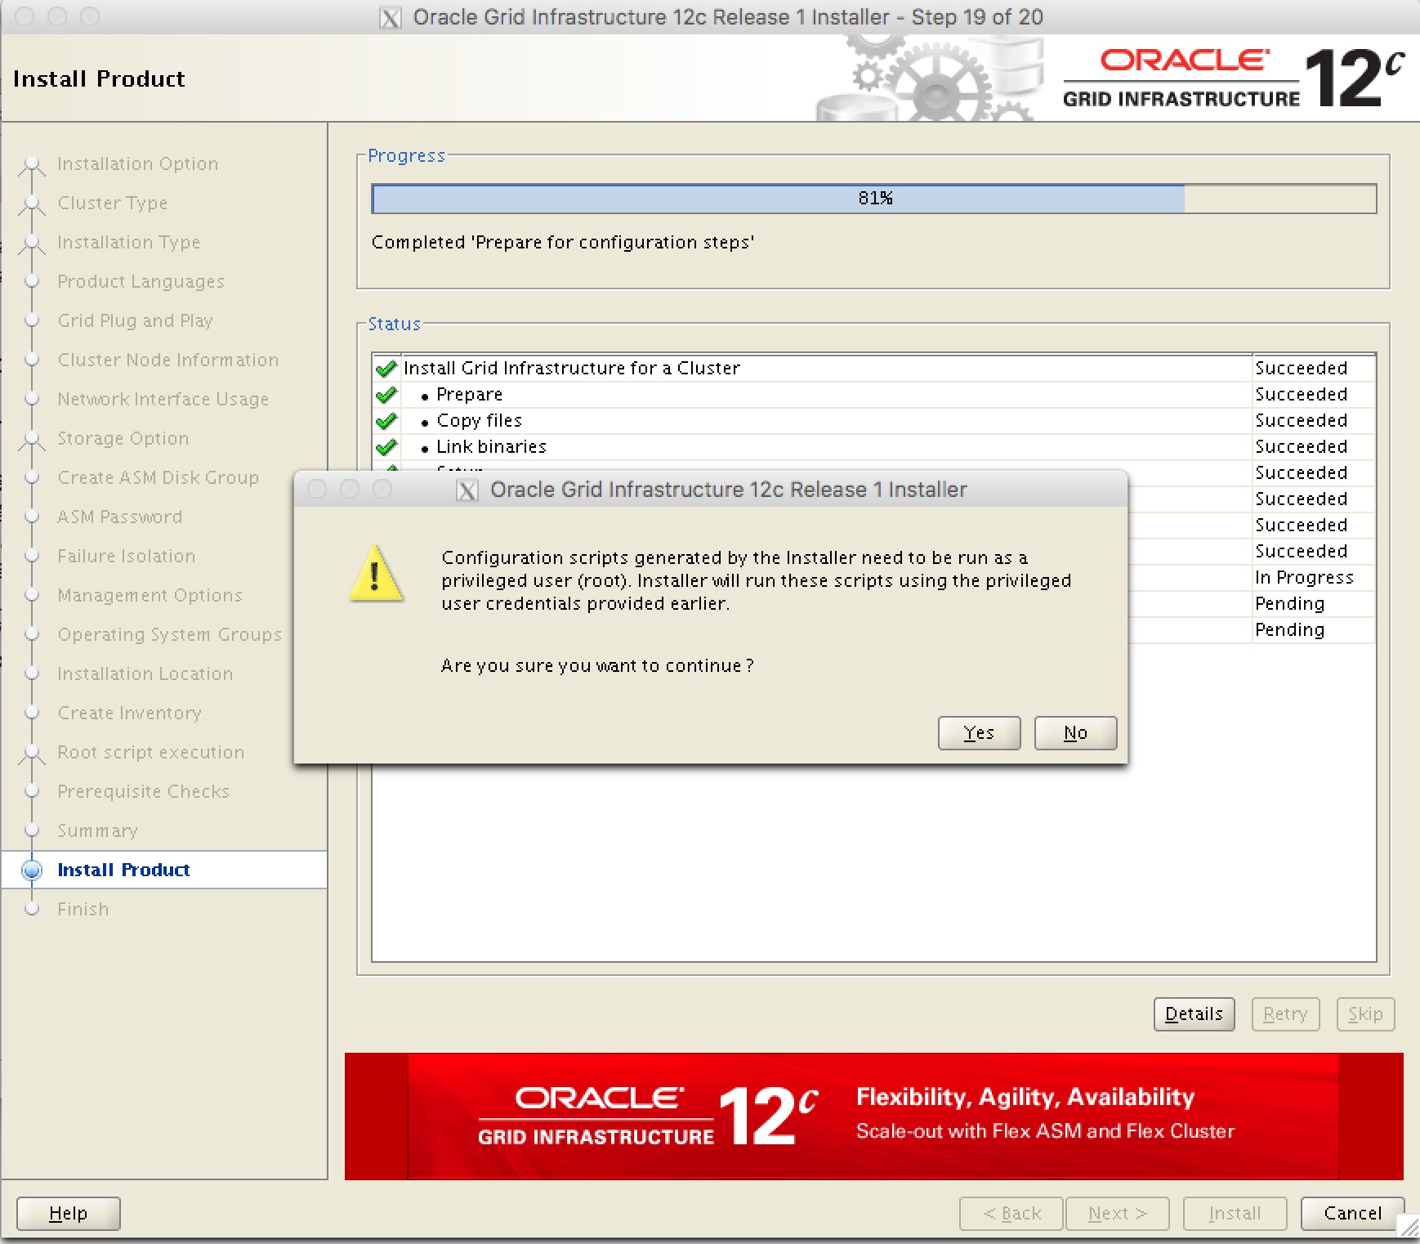
Task: Select the Summary step in the sidebar
Action: (x=98, y=830)
